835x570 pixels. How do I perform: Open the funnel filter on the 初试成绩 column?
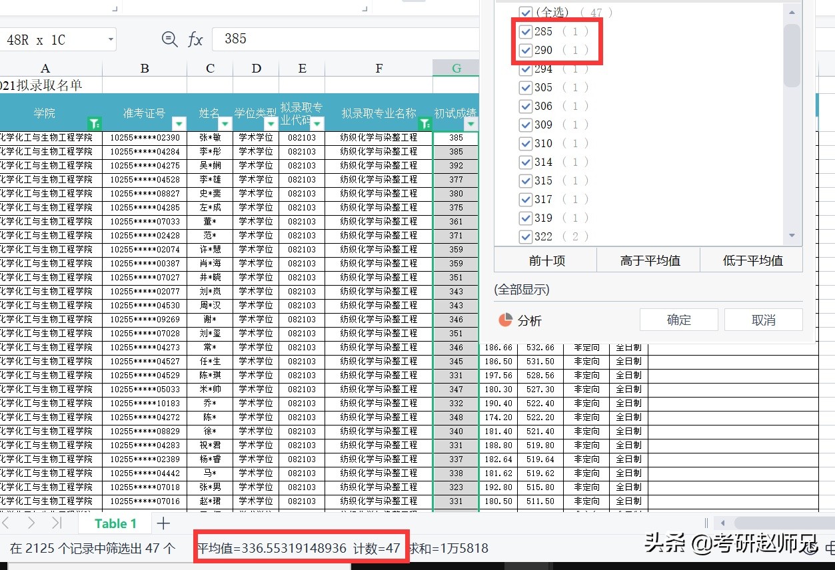472,123
